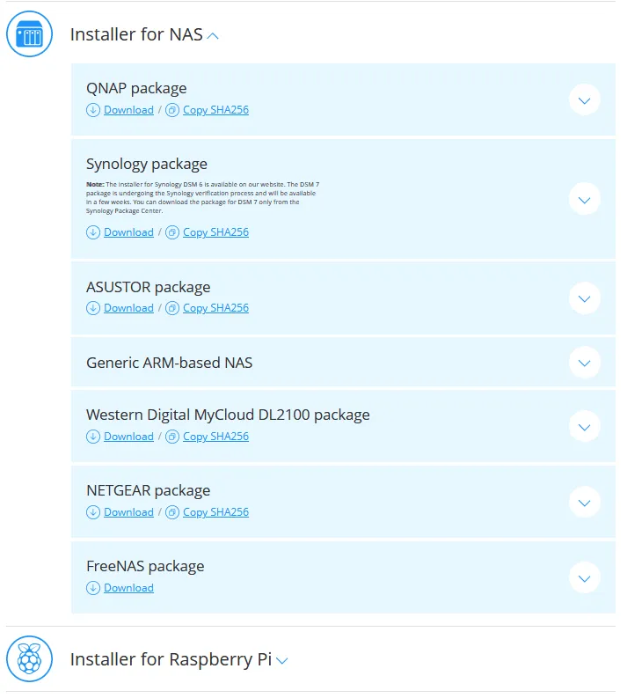Copy SHA256 for the NETGEAR package
This screenshot has height=698, width=627.
(x=215, y=512)
